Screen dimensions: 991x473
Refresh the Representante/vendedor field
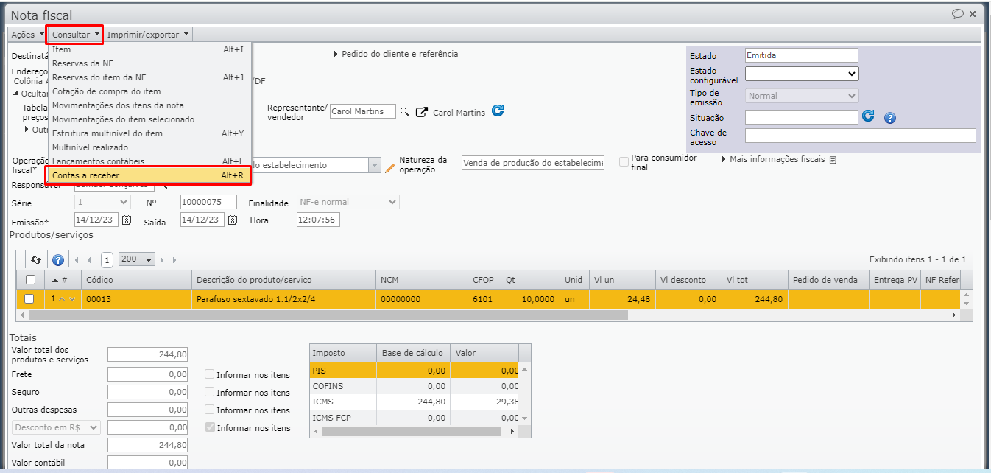[498, 111]
